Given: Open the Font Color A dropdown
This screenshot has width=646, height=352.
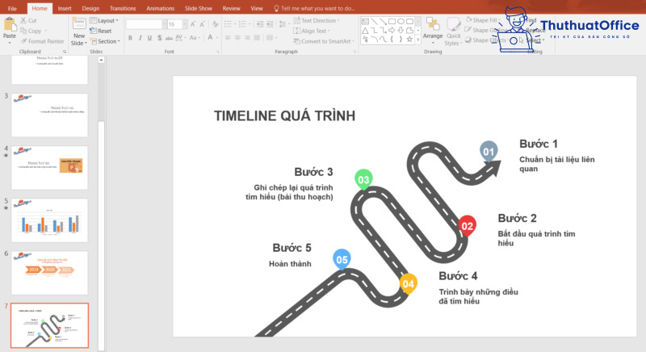Looking at the screenshot, I should point(212,38).
